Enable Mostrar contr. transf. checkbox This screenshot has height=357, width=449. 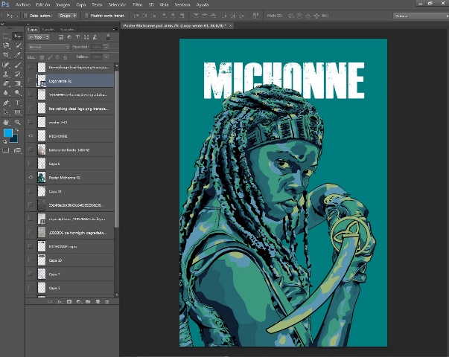coord(86,16)
